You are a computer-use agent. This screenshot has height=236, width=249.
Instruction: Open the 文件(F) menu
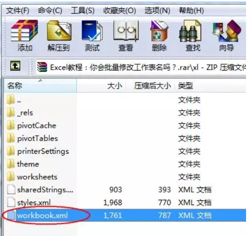coord(18,11)
